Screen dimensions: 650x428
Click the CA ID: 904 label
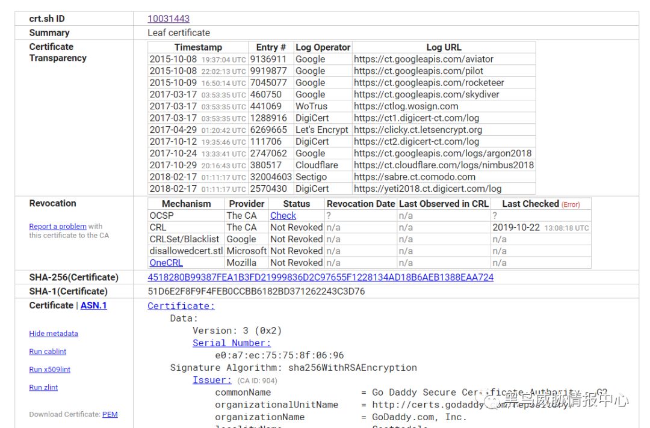257,381
